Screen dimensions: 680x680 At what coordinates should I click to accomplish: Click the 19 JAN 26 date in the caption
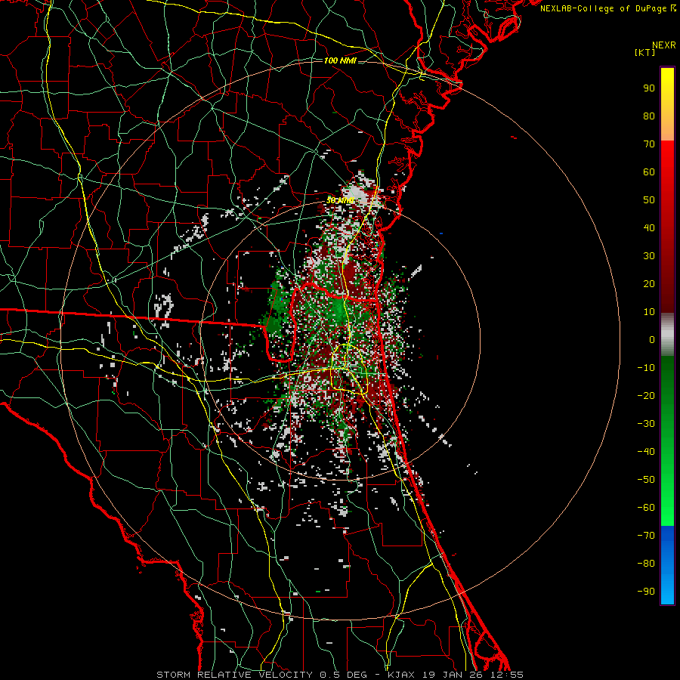(453, 675)
